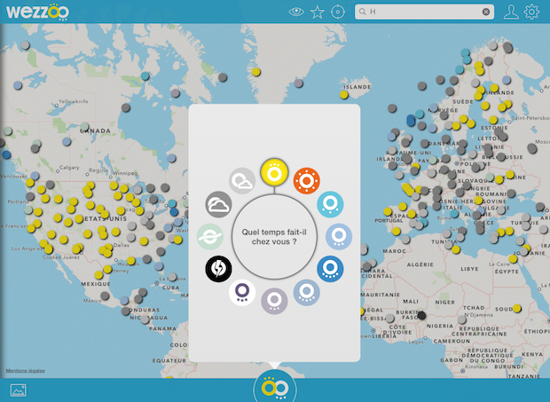The width and height of the screenshot is (550, 402).
Task: Select the pale green fog icon
Action: point(209,237)
